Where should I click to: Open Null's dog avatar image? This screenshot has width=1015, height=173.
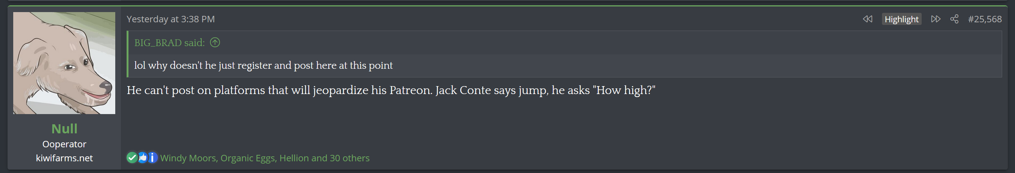(x=64, y=63)
